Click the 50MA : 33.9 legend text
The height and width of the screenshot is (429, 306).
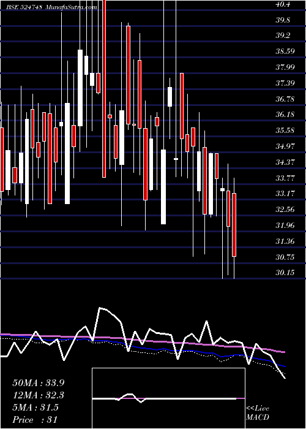(38, 382)
